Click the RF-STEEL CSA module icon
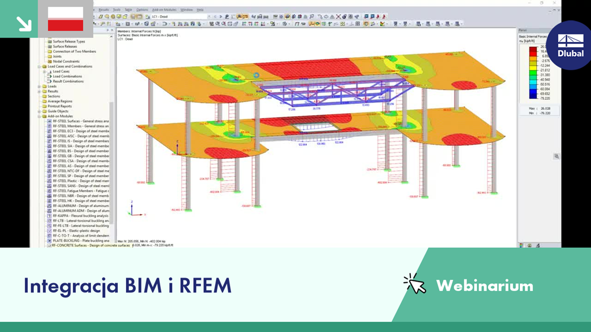This screenshot has width=591, height=332. pyautogui.click(x=49, y=161)
